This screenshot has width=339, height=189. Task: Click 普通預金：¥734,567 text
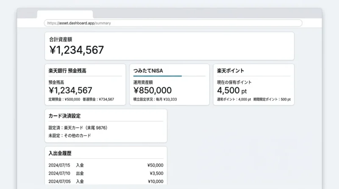point(98,99)
